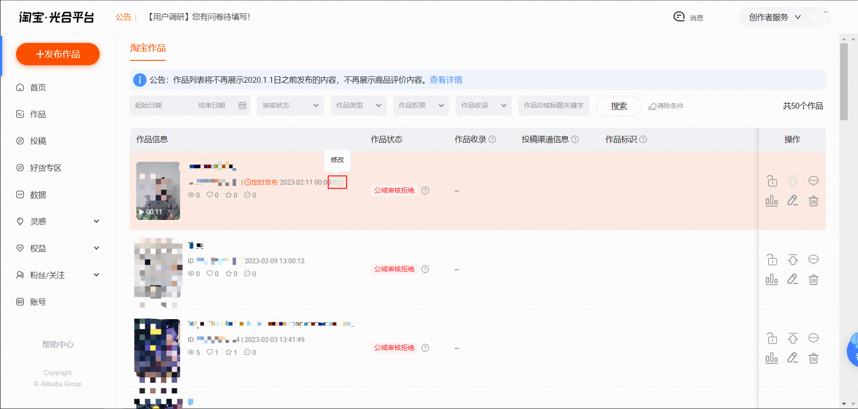Open the 作品权限 filter dropdown
The height and width of the screenshot is (409, 858).
[421, 105]
